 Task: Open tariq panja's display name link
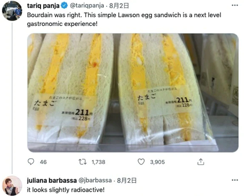pyautogui.click(x=43, y=6)
